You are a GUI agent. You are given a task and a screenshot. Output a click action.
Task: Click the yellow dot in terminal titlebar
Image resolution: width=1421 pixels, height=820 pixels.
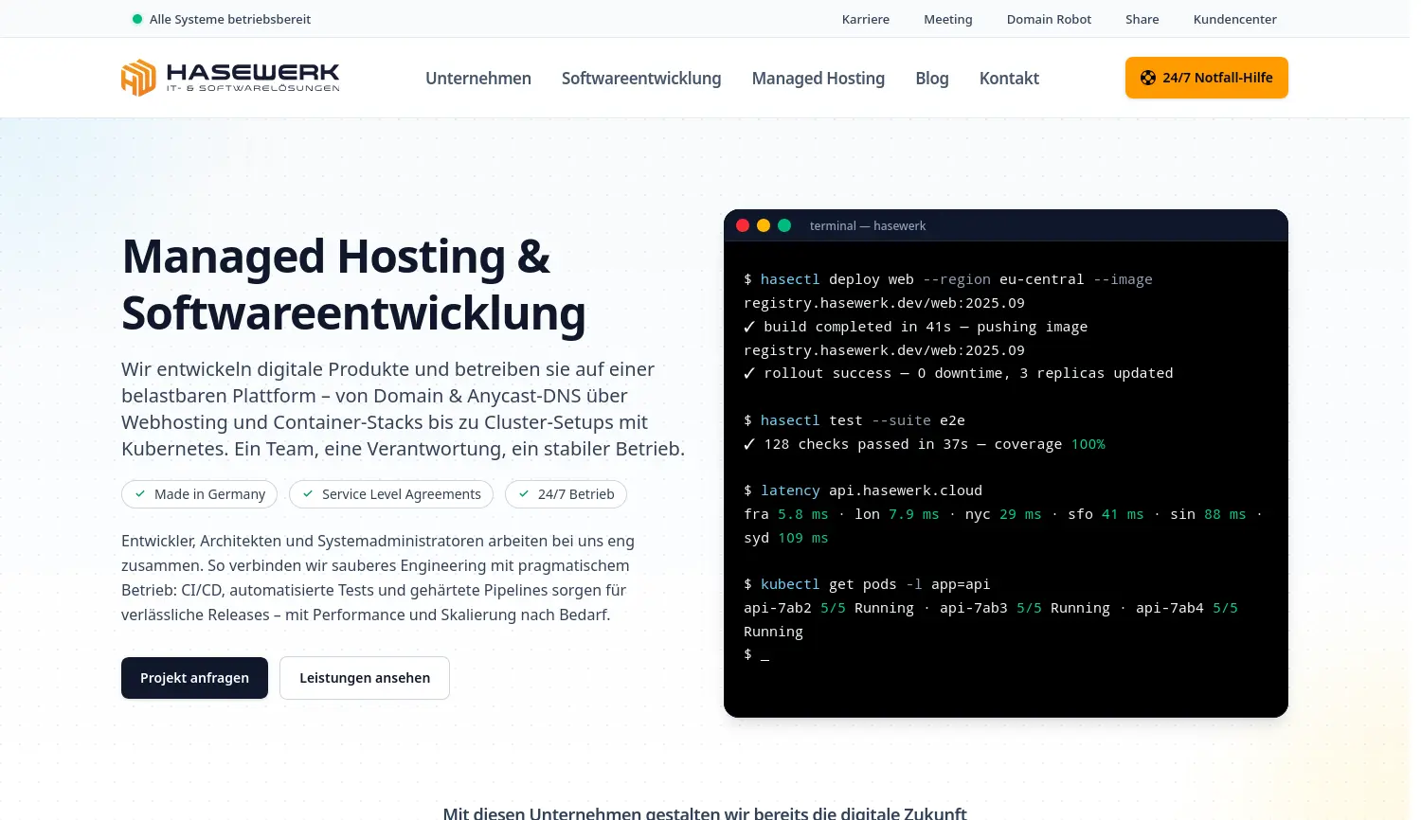pyautogui.click(x=764, y=225)
